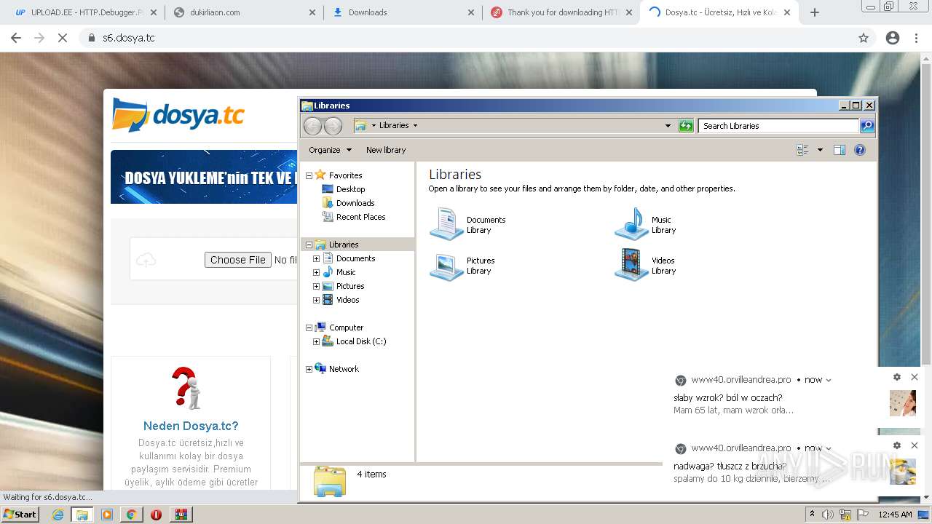Viewport: 932px width, 524px height.
Task: Open the address bar history dropdown arrow
Action: [x=668, y=126]
